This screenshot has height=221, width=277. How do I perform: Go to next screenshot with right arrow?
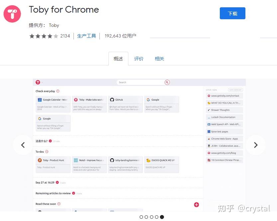click(255, 145)
